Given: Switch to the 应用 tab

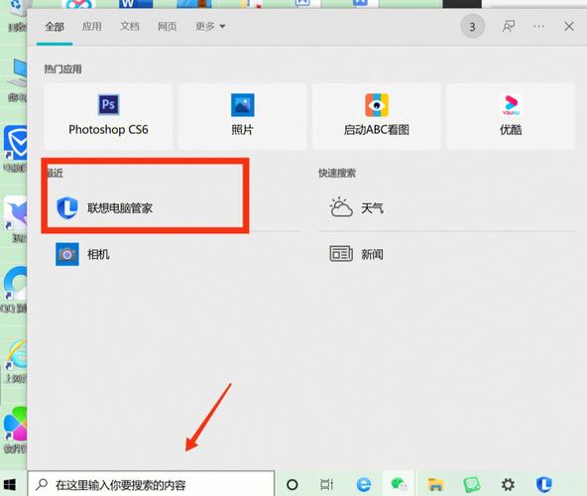Looking at the screenshot, I should [x=91, y=27].
